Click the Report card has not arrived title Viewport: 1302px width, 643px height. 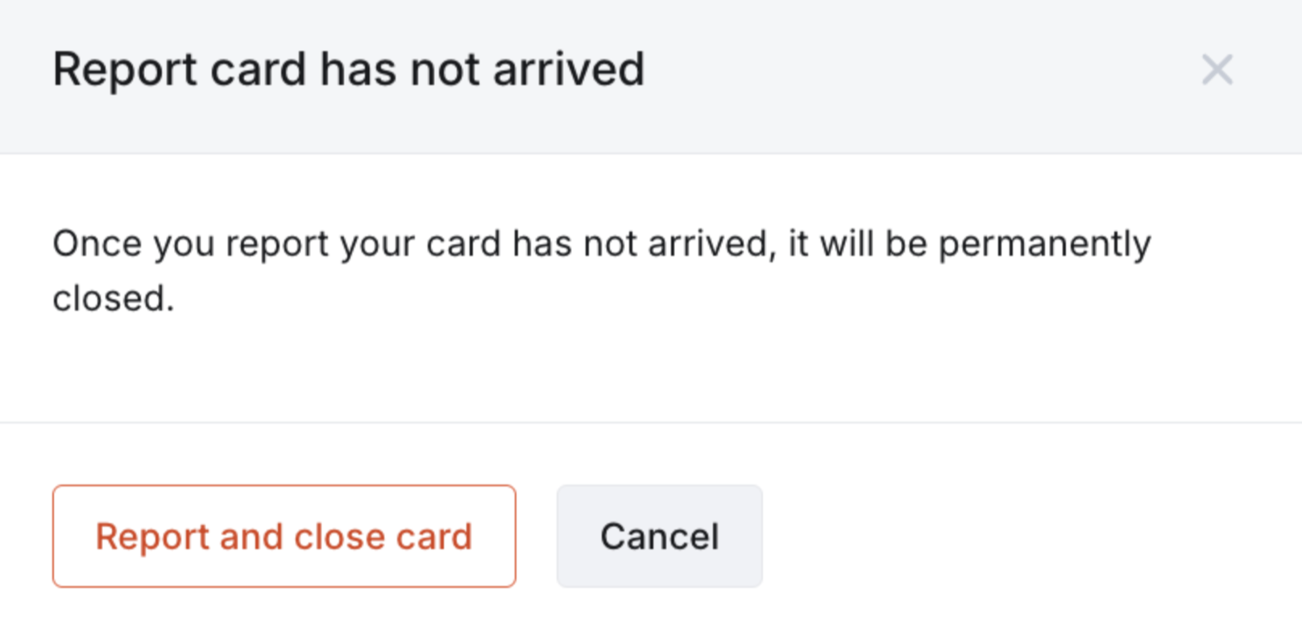(348, 69)
